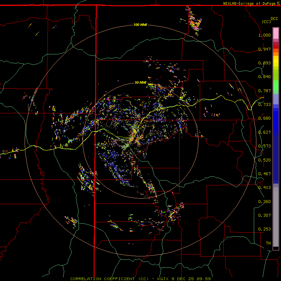Screen dimensions: 281x281
Task: Click the 0.893 scale value
Action: (264, 63)
